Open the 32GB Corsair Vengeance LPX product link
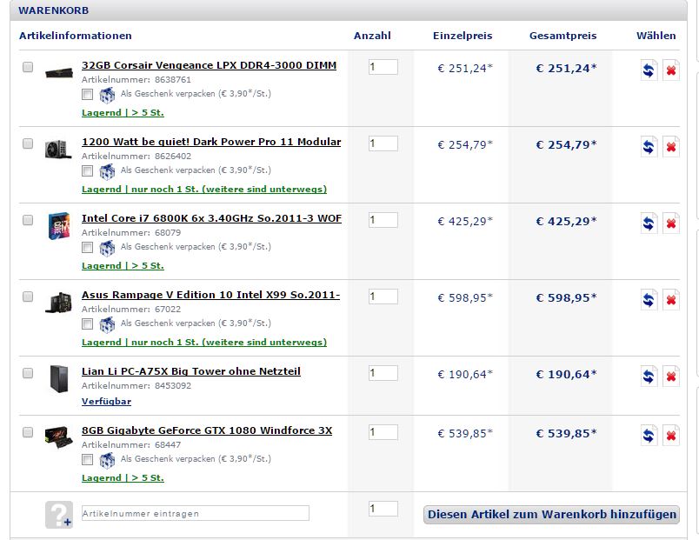Viewport: 699px width, 540px height. [209, 65]
